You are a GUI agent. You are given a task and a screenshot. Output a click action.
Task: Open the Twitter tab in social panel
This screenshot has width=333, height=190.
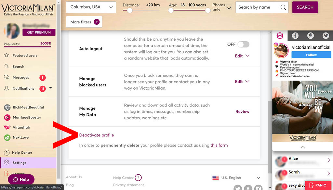326,36
